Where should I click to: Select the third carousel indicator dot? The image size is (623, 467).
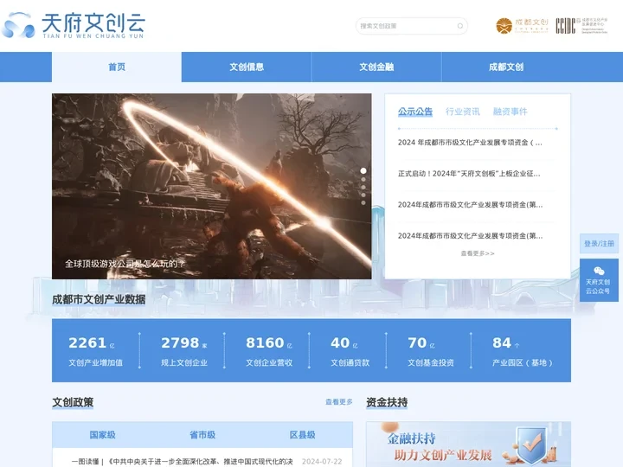click(x=363, y=188)
